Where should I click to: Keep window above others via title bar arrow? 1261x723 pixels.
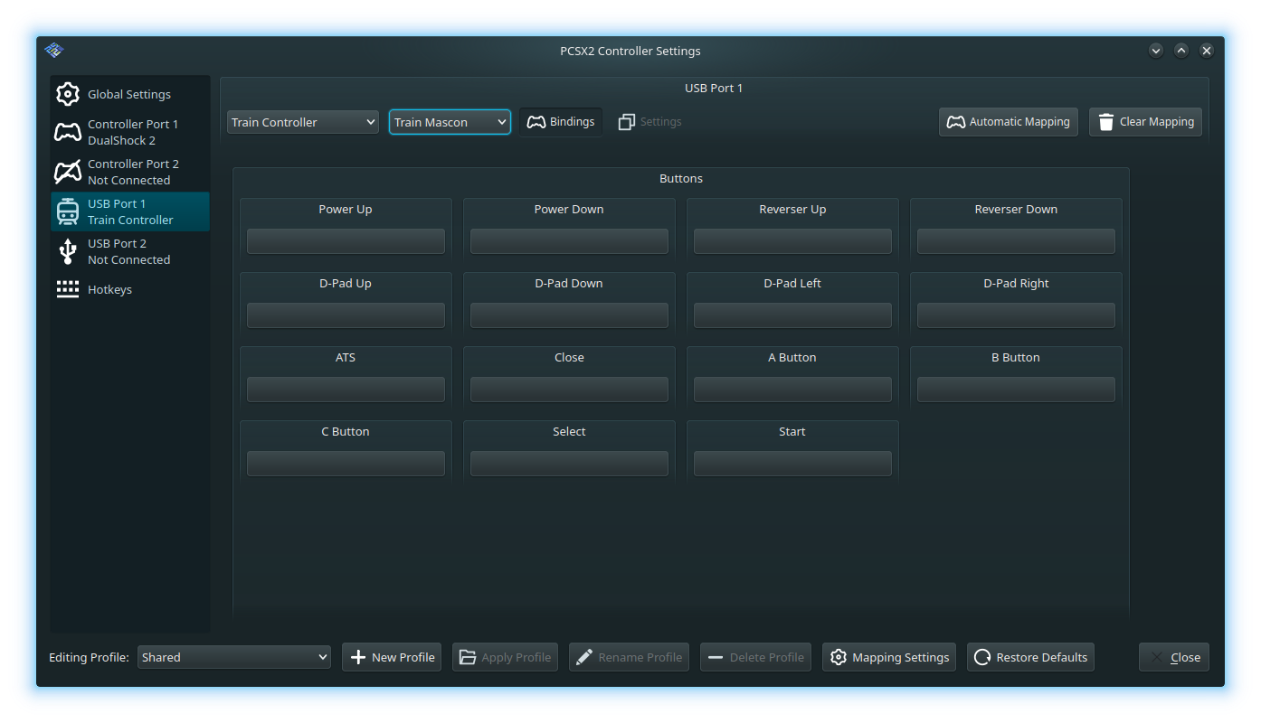coord(1181,51)
